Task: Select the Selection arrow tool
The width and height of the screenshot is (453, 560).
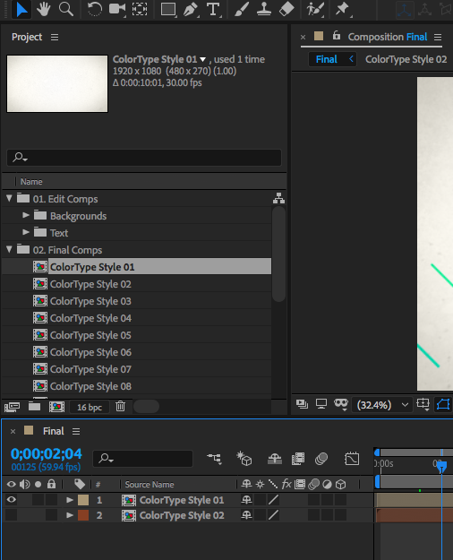Action: click(x=21, y=9)
